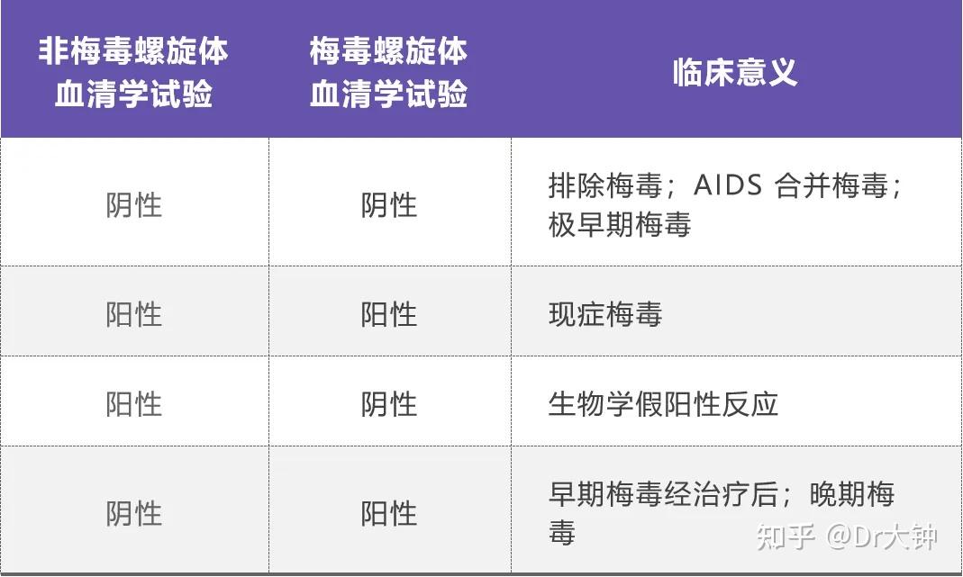The height and width of the screenshot is (577, 963).
Task: Select treponemal 阴性 in 排除梅毒 row
Action: tap(389, 205)
